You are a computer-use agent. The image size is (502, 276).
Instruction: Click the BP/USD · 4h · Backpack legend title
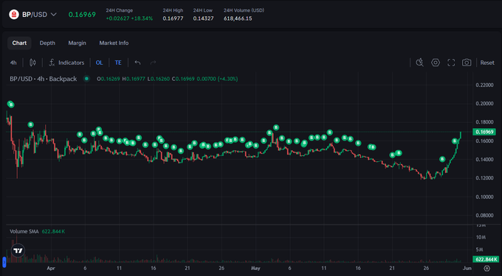[43, 79]
